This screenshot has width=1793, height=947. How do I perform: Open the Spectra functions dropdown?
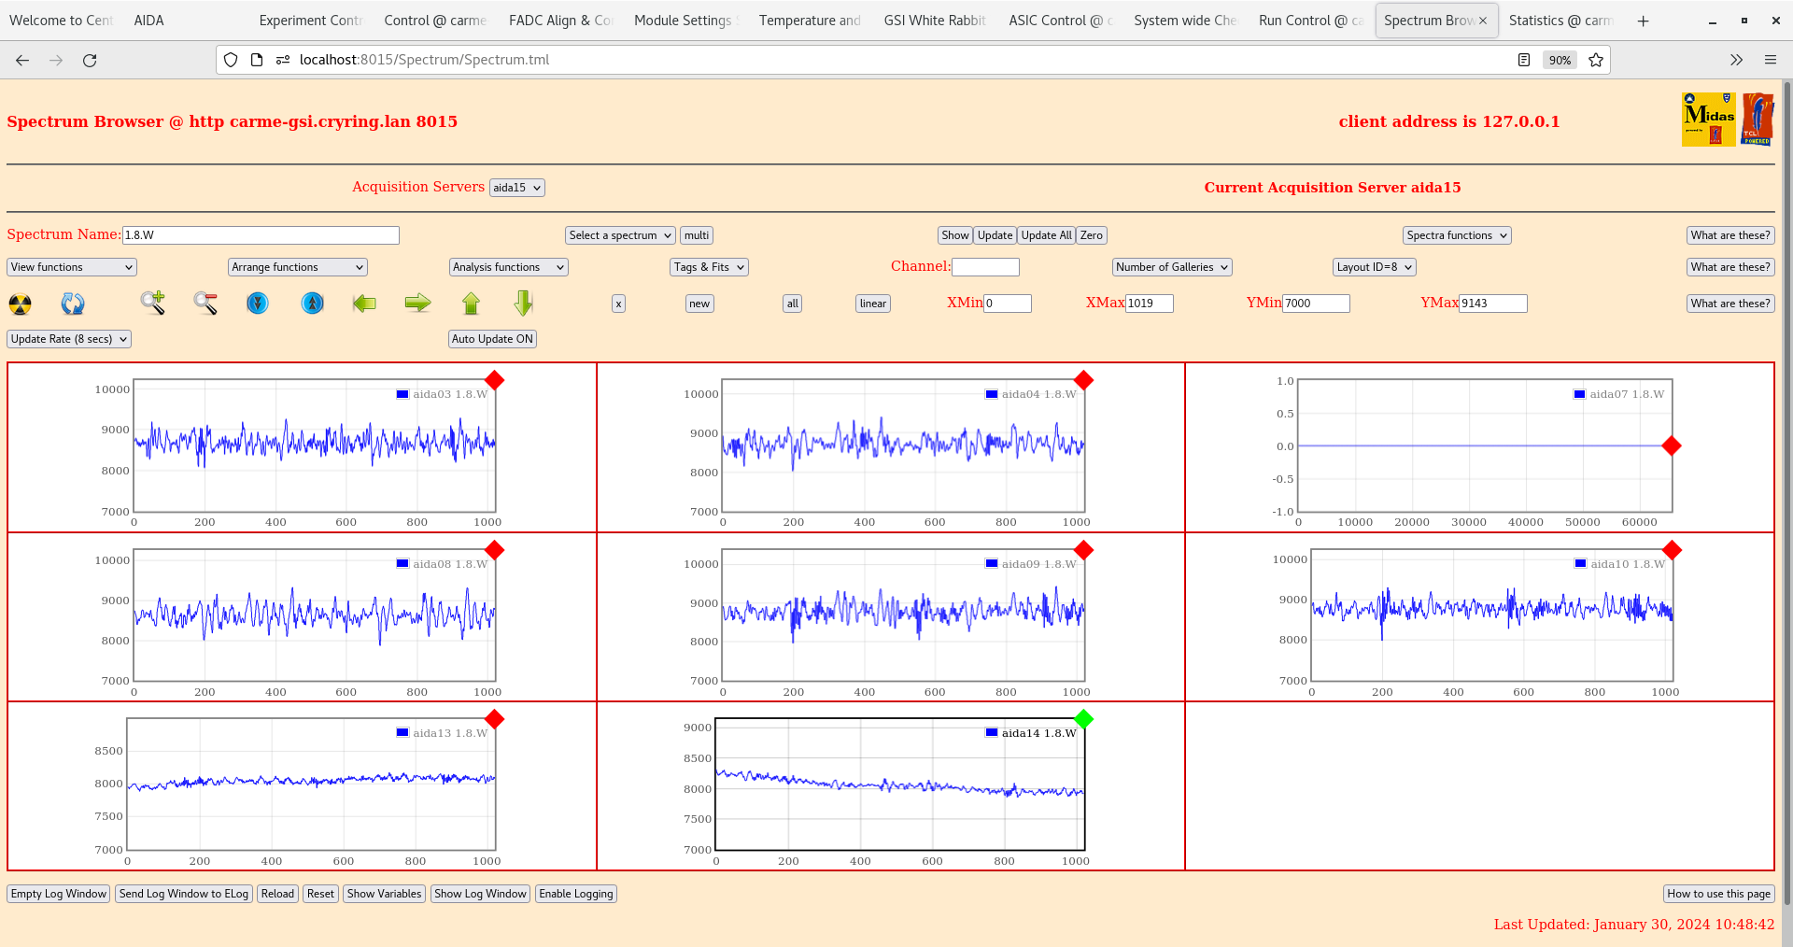tap(1456, 234)
